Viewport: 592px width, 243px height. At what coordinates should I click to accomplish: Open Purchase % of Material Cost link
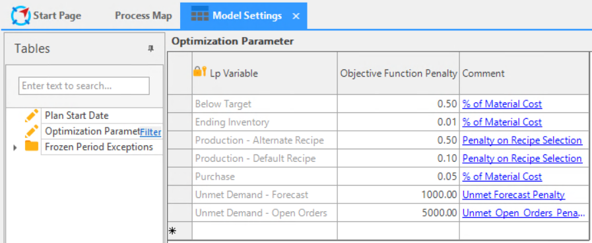point(502,176)
